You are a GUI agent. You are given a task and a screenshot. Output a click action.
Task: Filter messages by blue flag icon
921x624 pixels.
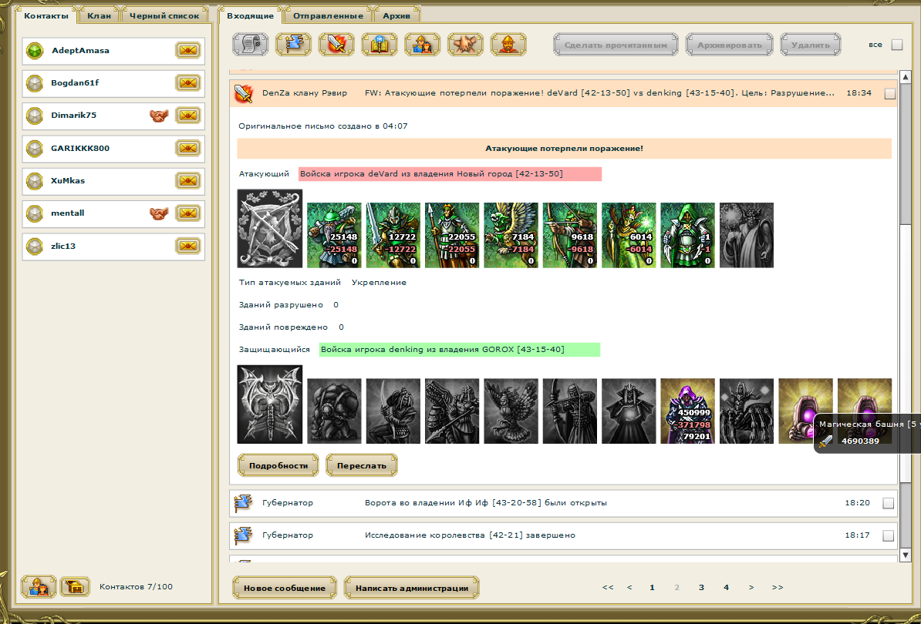(x=293, y=44)
